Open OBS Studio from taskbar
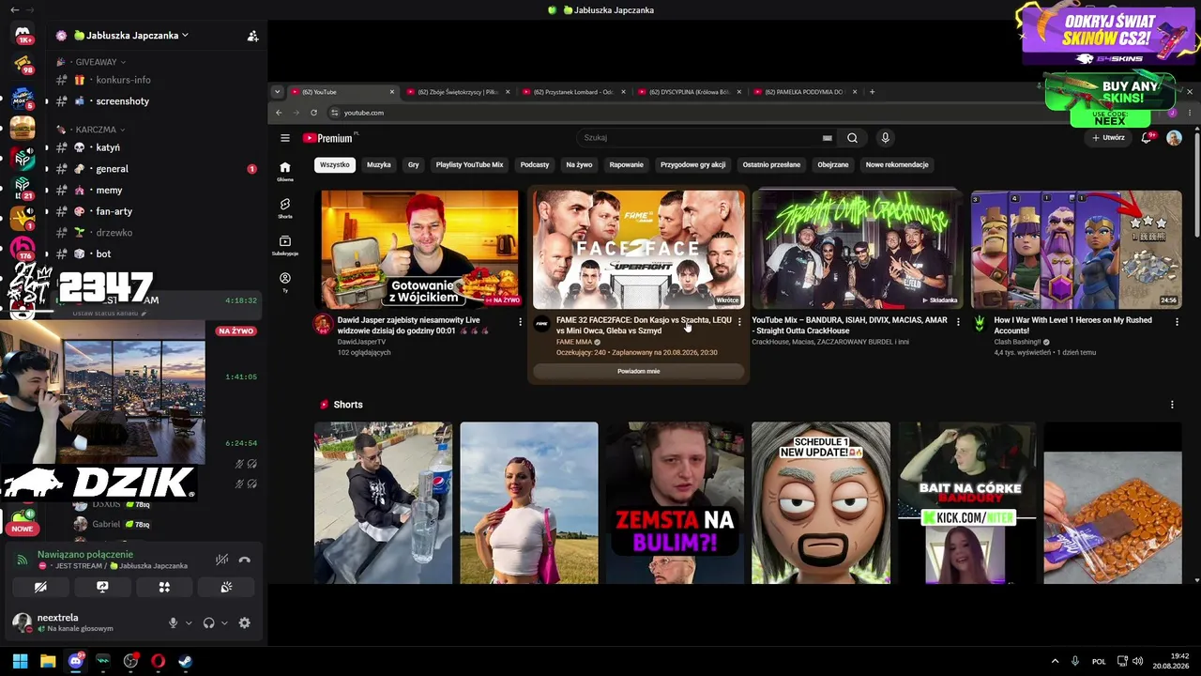Screen dimensions: 1201x676 130,661
